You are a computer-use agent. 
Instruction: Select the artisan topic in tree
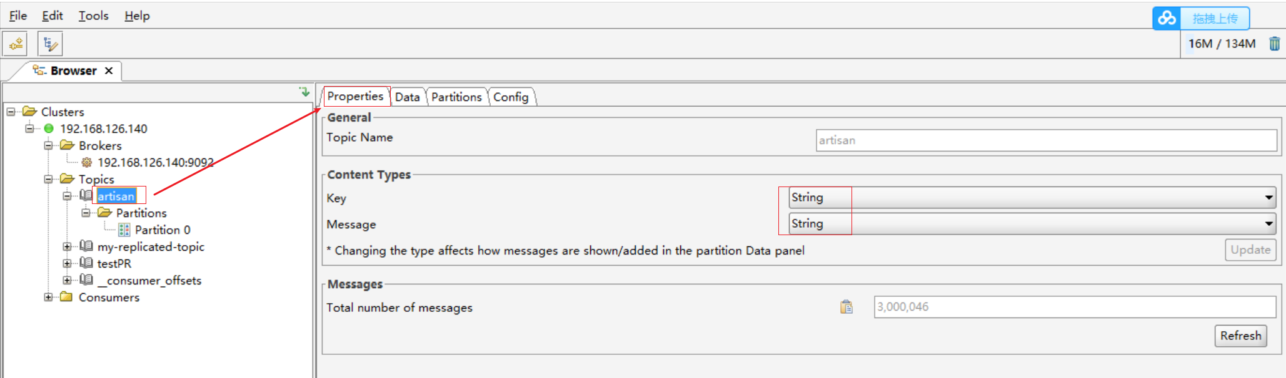(x=116, y=196)
